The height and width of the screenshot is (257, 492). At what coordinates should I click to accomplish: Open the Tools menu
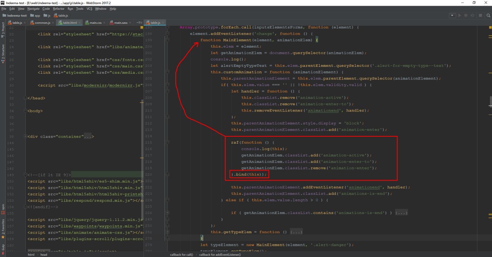pos(80,8)
